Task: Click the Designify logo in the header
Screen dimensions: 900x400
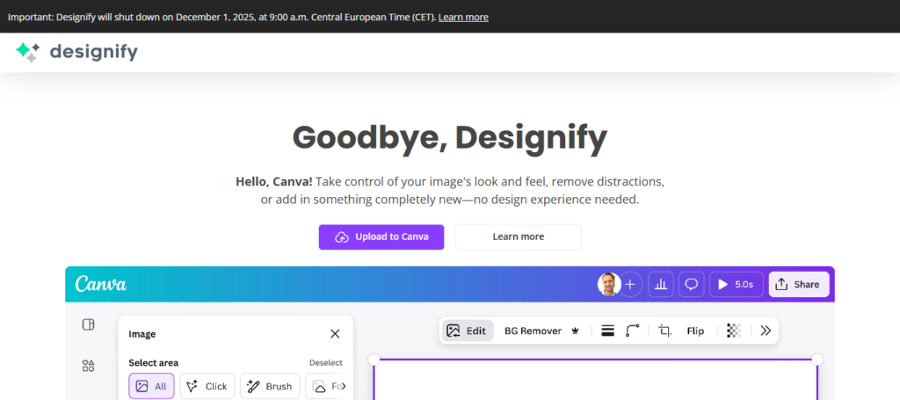Action: click(x=76, y=52)
